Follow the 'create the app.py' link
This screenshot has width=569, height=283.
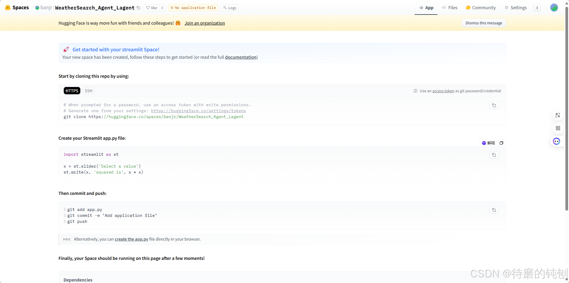[x=132, y=239]
